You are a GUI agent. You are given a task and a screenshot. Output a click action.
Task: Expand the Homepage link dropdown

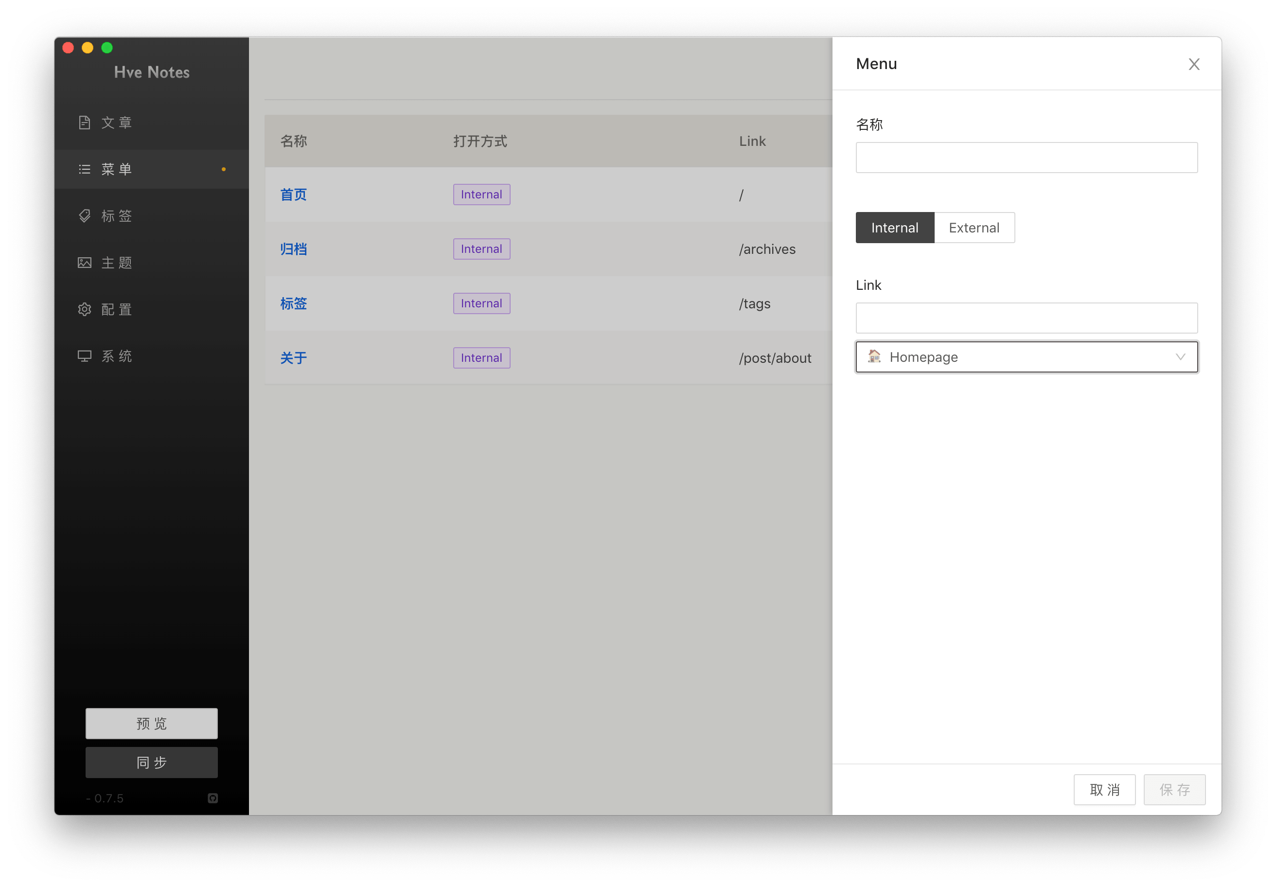click(x=1027, y=357)
